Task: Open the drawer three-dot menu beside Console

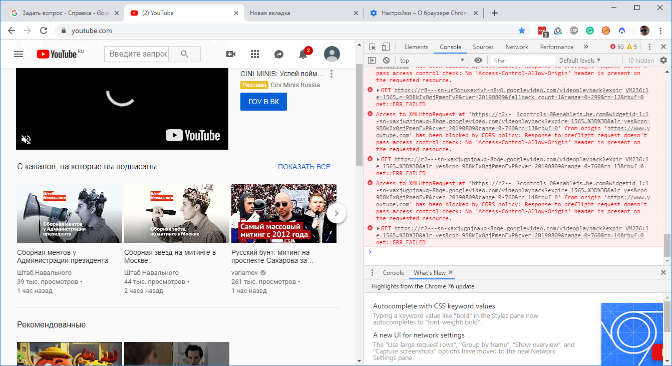Action: (372, 273)
